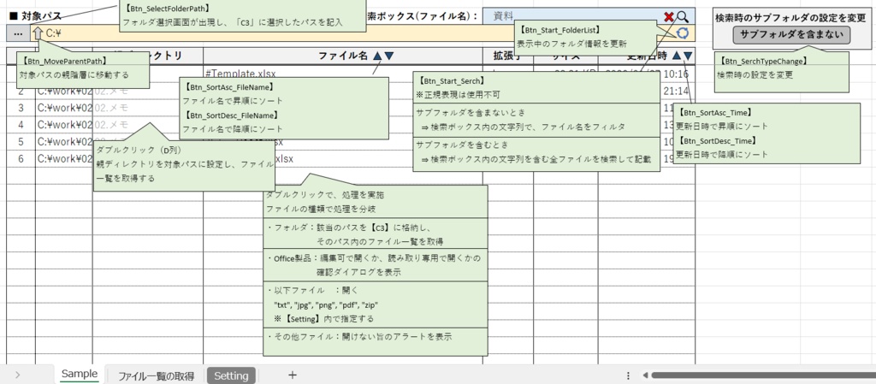Sort file names ascending with up triangle
This screenshot has width=876, height=384.
click(377, 56)
